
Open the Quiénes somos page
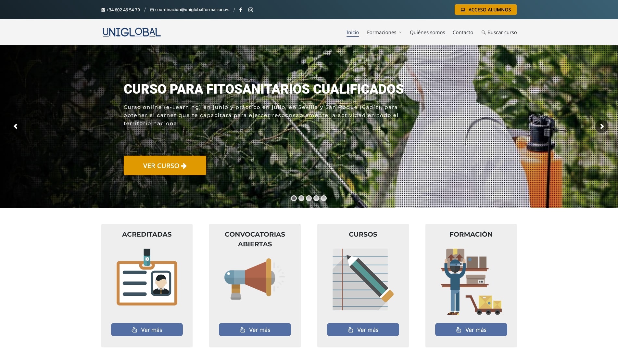(x=427, y=32)
